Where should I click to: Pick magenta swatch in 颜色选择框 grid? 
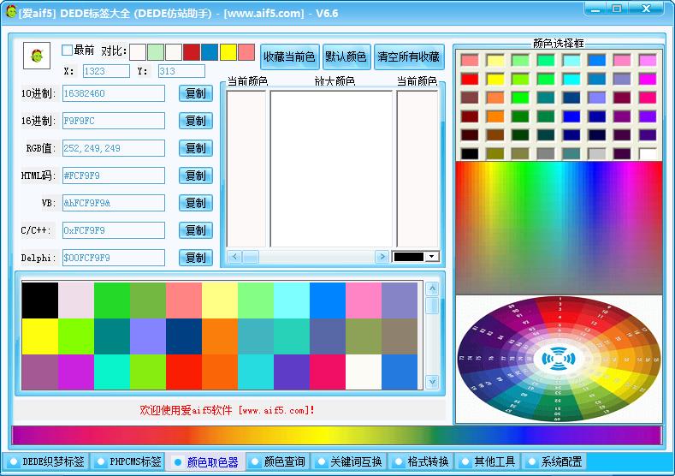pyautogui.click(x=648, y=80)
